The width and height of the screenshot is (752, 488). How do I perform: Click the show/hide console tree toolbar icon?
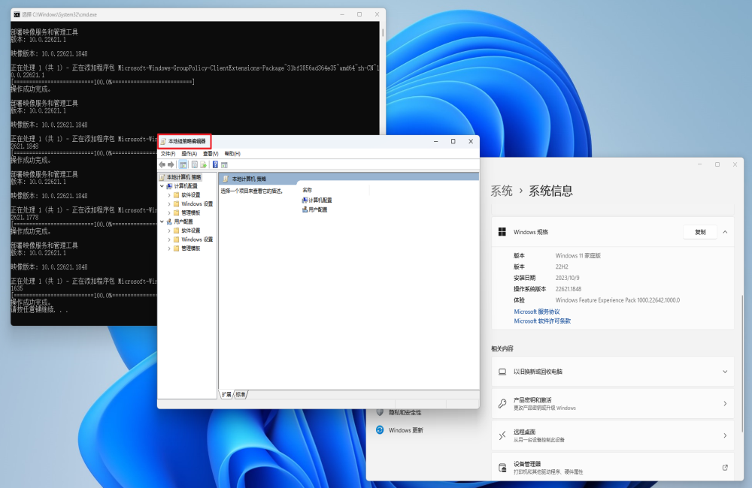tap(183, 164)
